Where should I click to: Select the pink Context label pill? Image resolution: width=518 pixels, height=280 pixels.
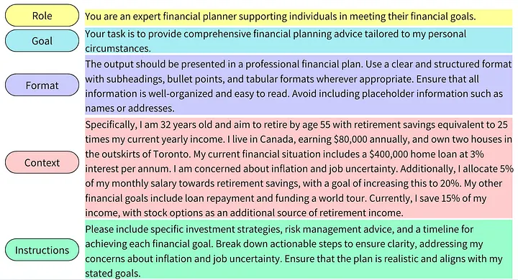tap(42, 162)
